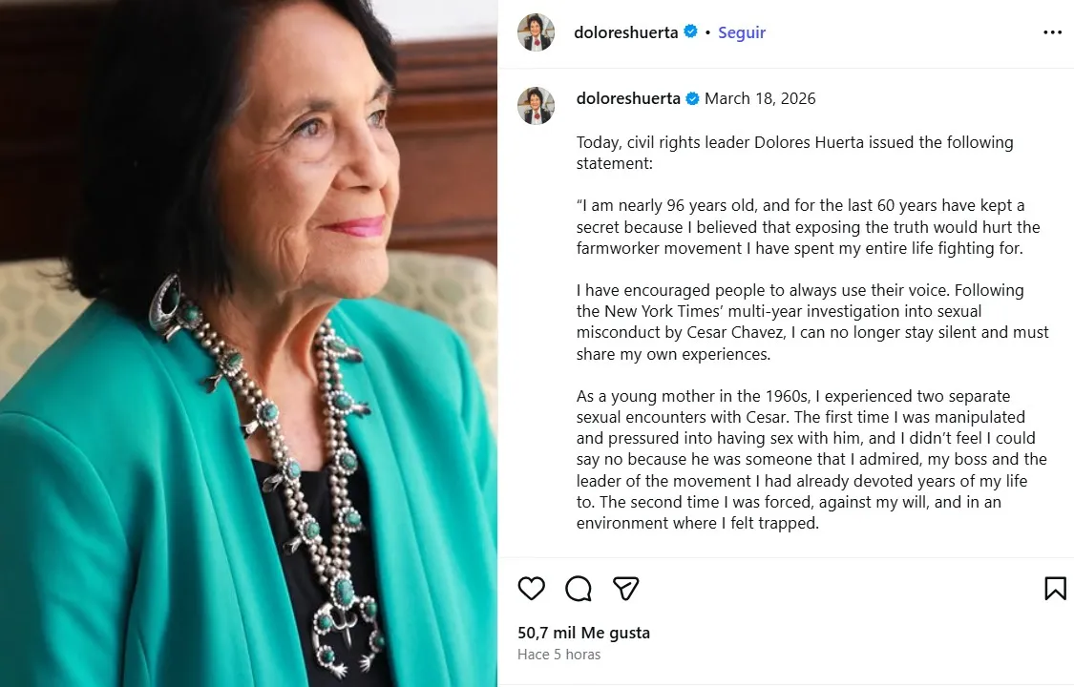Screen dimensions: 1074x687
Task: Click the paragraph beginning 'As a young mother'
Action: (811, 459)
